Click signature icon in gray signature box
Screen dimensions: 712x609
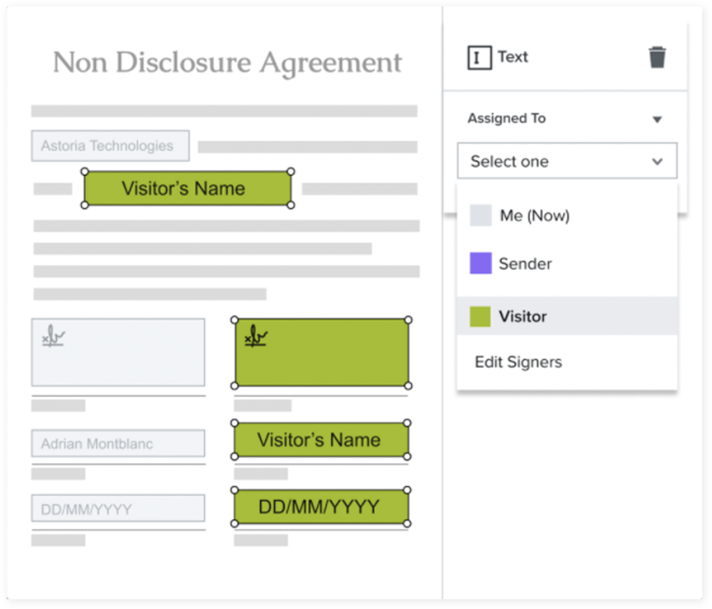pyautogui.click(x=53, y=336)
